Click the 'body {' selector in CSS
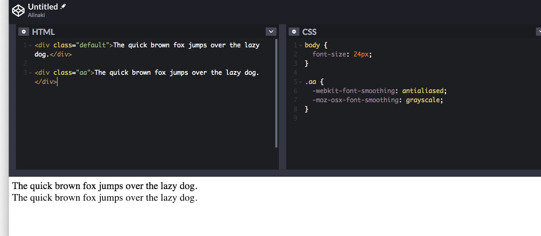 316,45
